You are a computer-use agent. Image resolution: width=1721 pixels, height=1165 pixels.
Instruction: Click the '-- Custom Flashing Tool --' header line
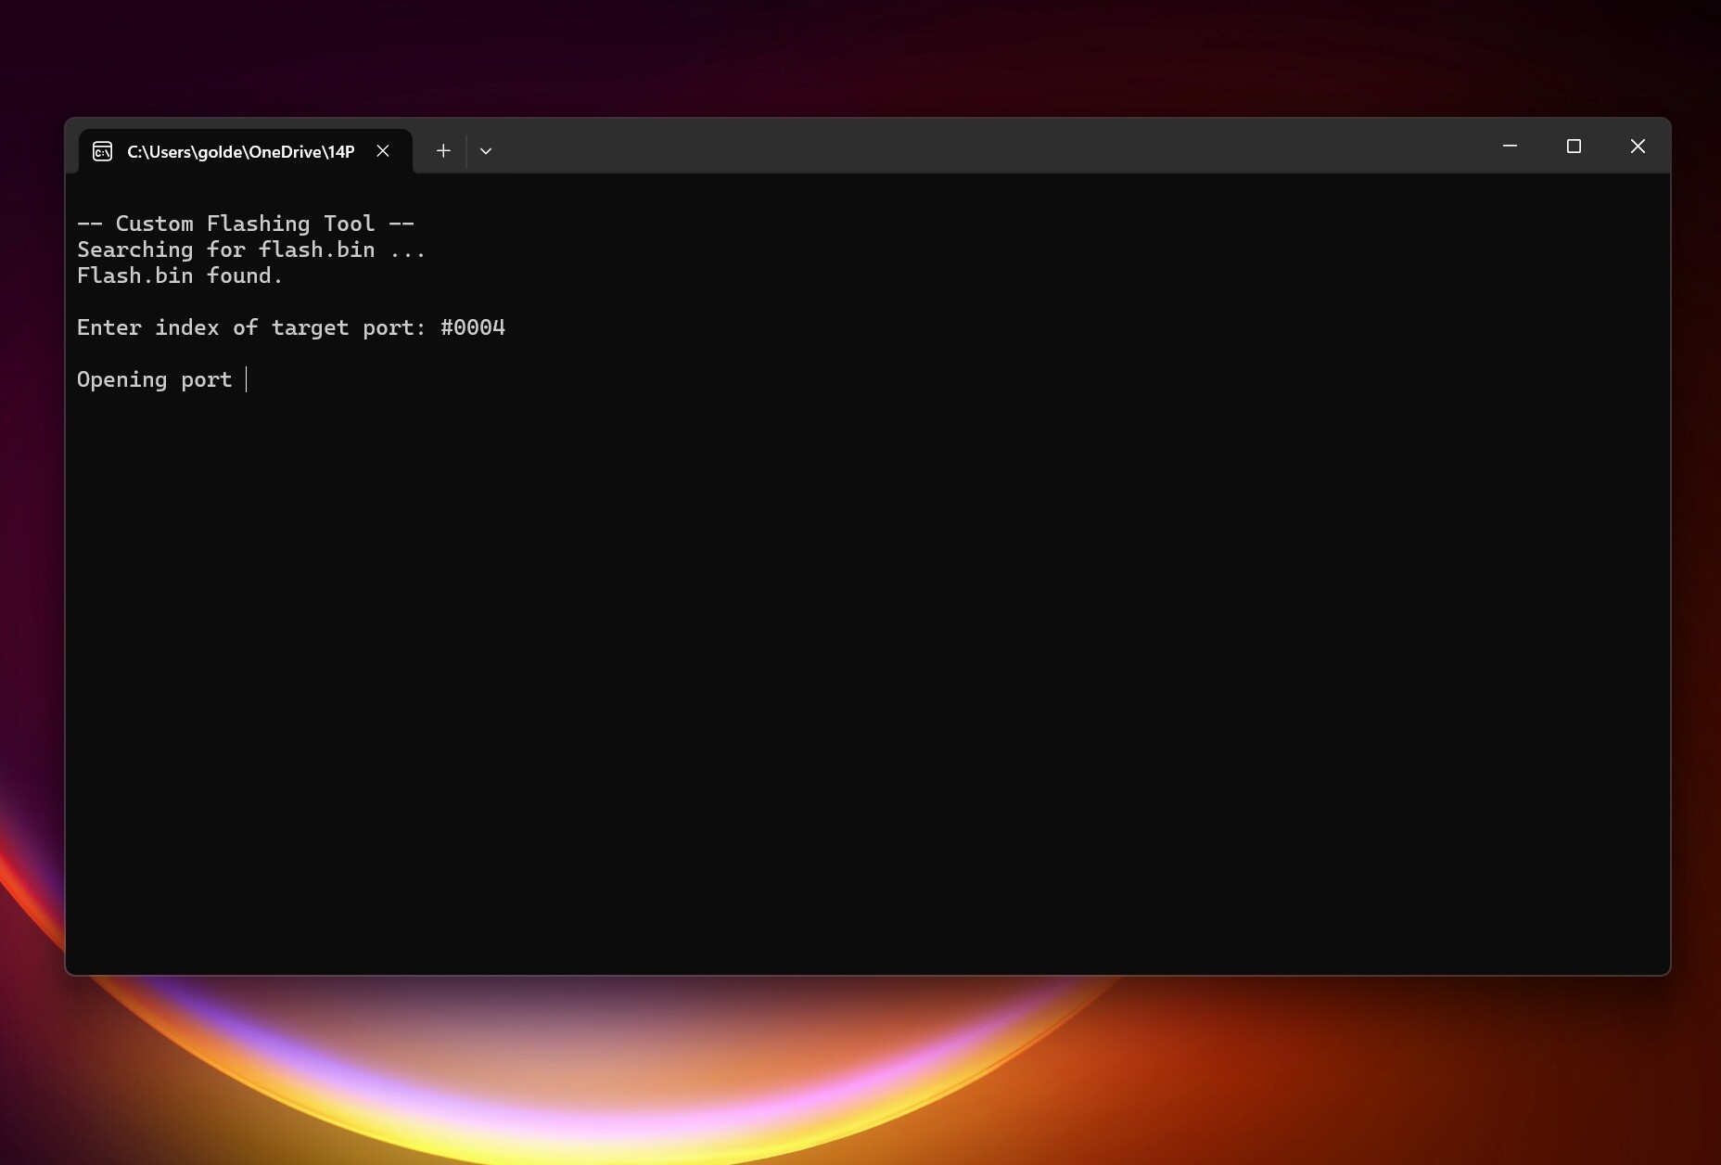coord(246,224)
